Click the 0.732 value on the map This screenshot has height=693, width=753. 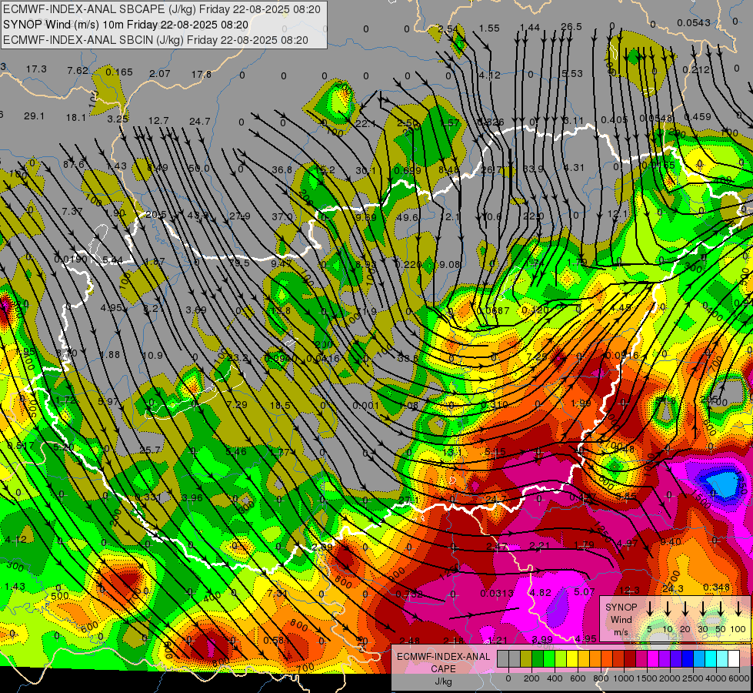coord(409,594)
